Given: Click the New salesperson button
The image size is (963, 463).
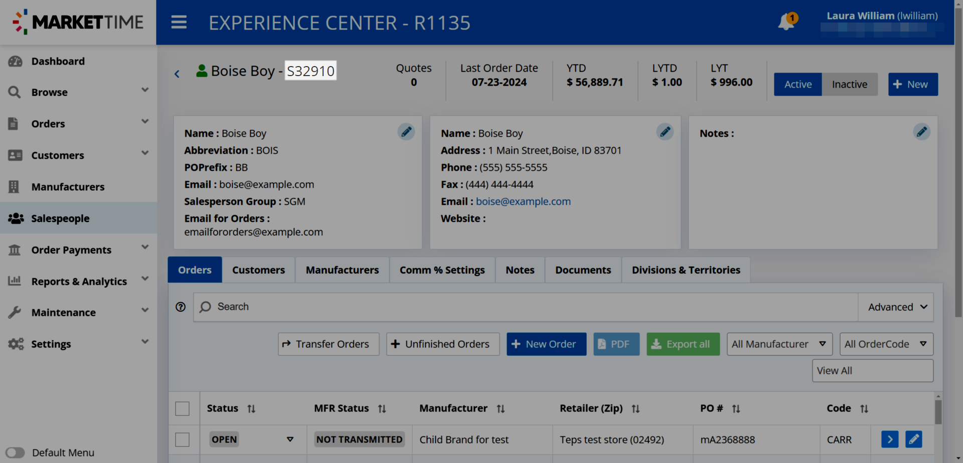Looking at the screenshot, I should [x=913, y=84].
